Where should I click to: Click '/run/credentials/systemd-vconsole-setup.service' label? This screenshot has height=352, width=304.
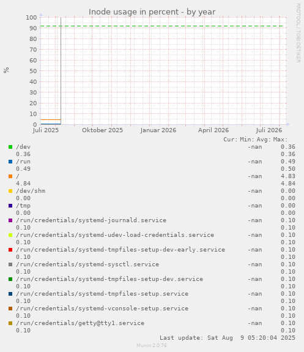pos(102,309)
